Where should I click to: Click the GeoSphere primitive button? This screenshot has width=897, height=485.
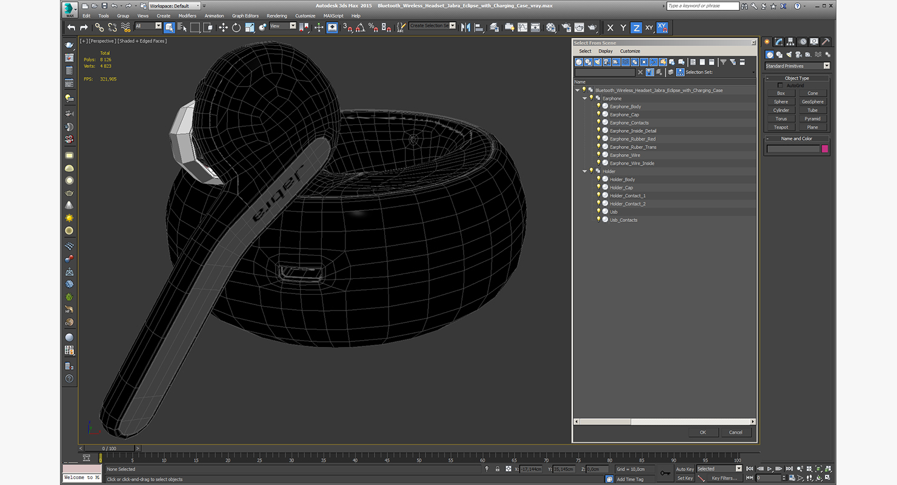[x=813, y=102]
